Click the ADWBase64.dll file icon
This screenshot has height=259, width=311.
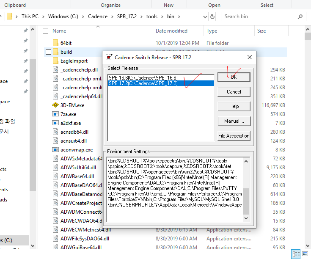(x=55, y=176)
